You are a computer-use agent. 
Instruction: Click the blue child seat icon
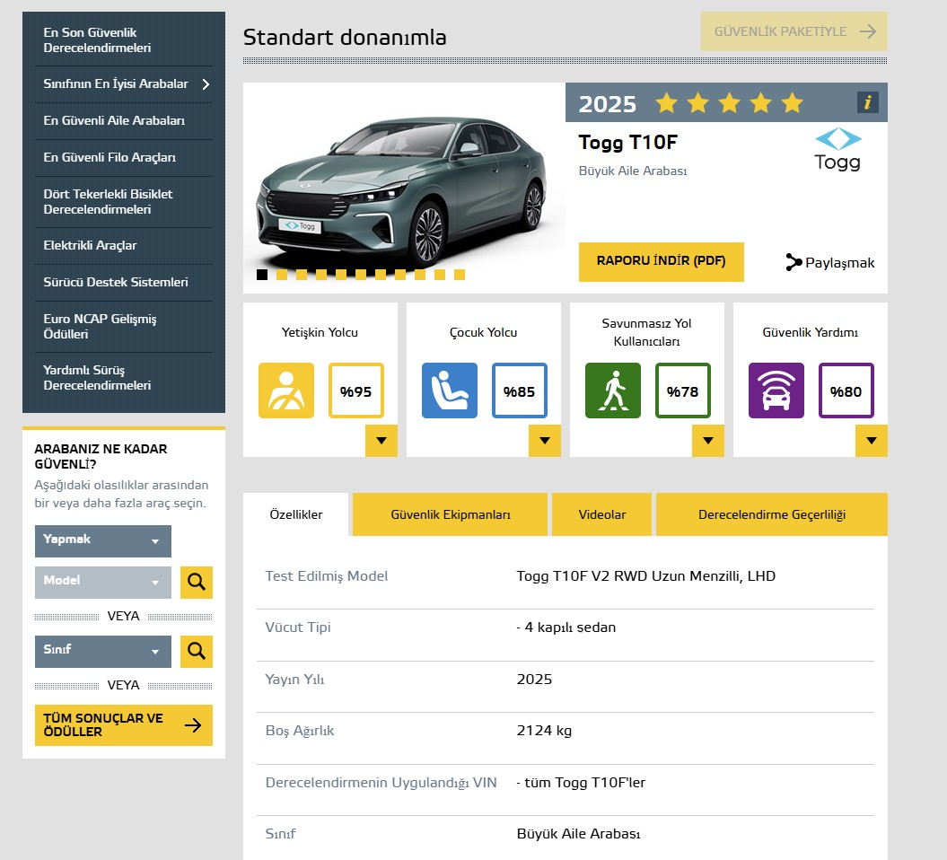[450, 391]
